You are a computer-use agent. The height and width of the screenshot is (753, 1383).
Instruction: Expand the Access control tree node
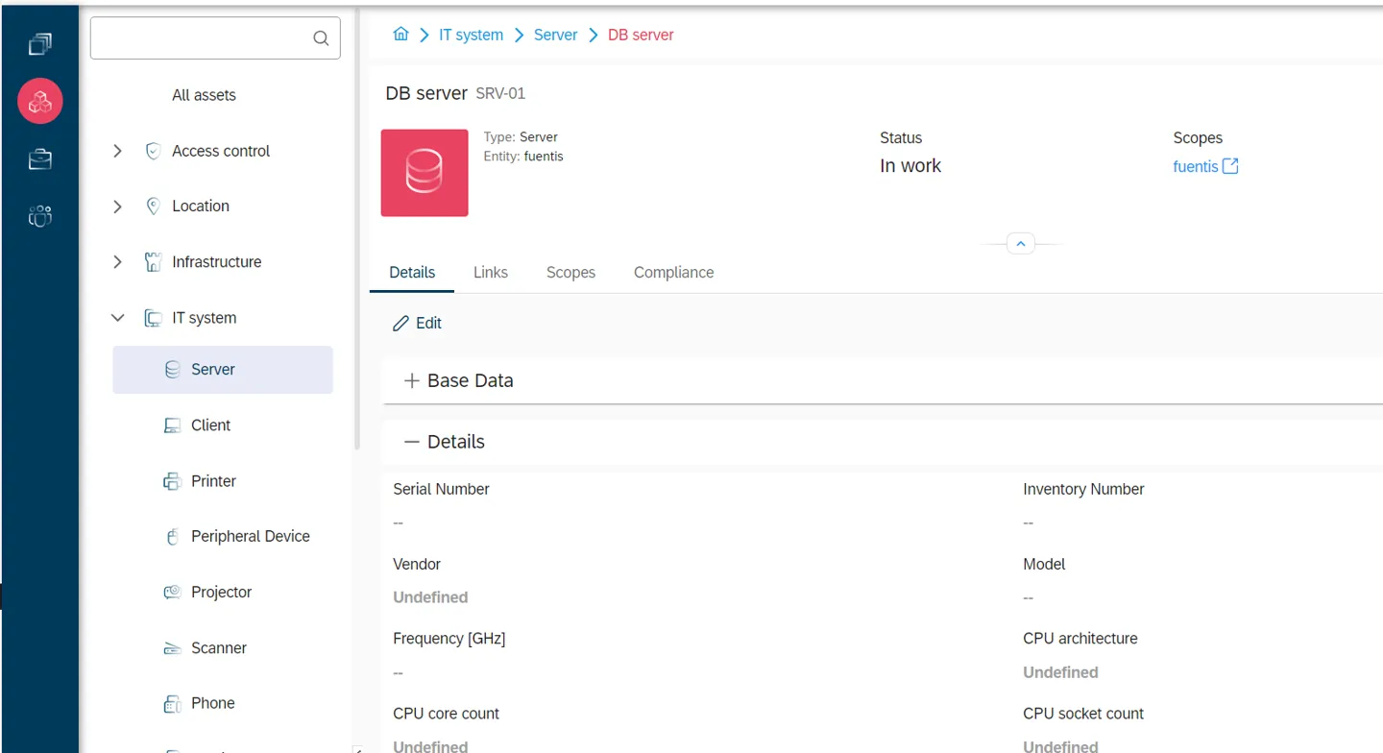click(117, 151)
